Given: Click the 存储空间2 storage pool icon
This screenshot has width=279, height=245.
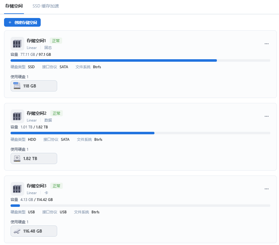Looking at the screenshot, I should coord(17,116).
